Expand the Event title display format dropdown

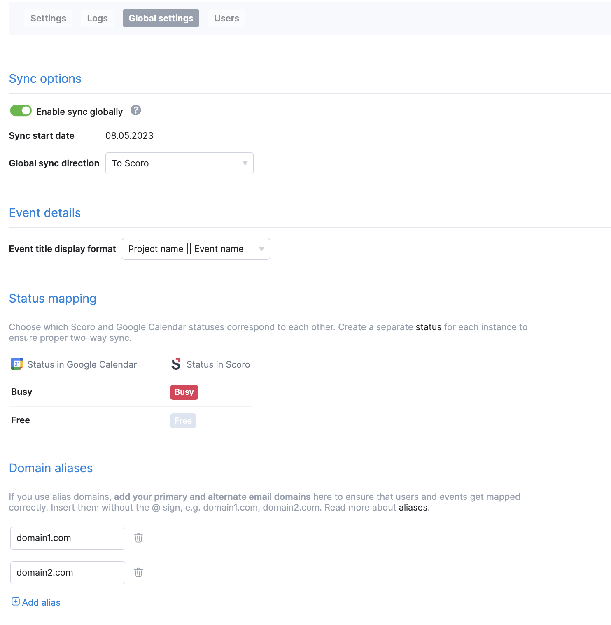pos(196,249)
